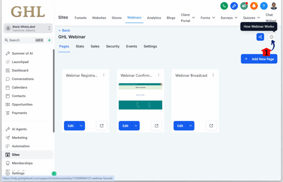283x182 pixels.
Task: Open the megaphone announcements icon
Action: click(x=244, y=6)
